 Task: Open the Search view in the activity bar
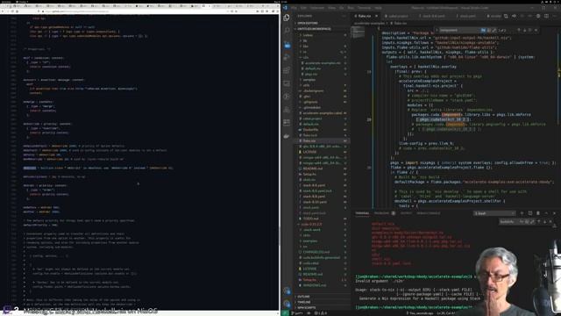tap(287, 31)
